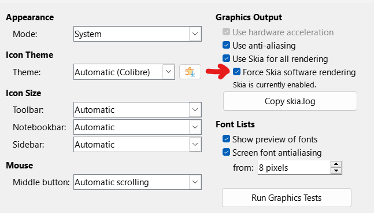Open the Toolbar icon size dropdown

[x=138, y=109]
